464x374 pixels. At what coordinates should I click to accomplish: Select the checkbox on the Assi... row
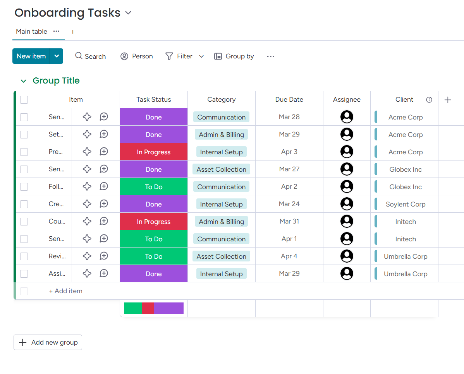(x=24, y=273)
